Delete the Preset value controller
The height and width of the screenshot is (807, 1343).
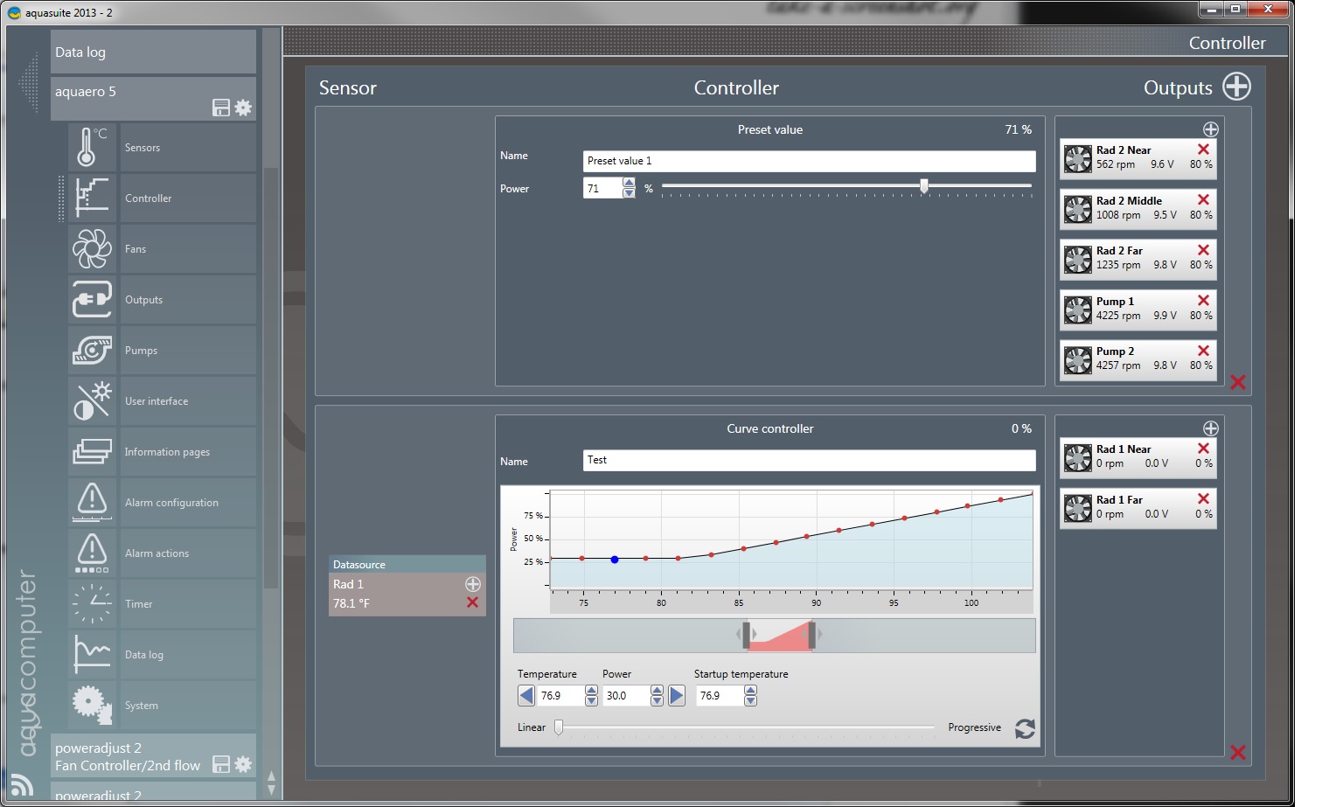click(1238, 382)
